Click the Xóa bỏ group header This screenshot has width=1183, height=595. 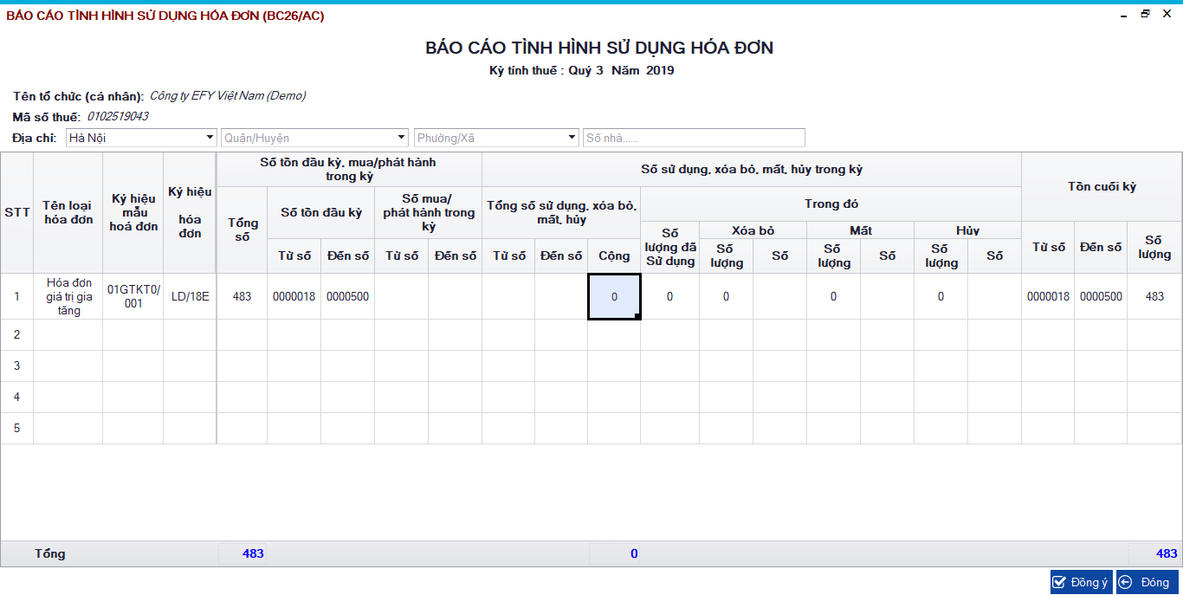pyautogui.click(x=753, y=230)
